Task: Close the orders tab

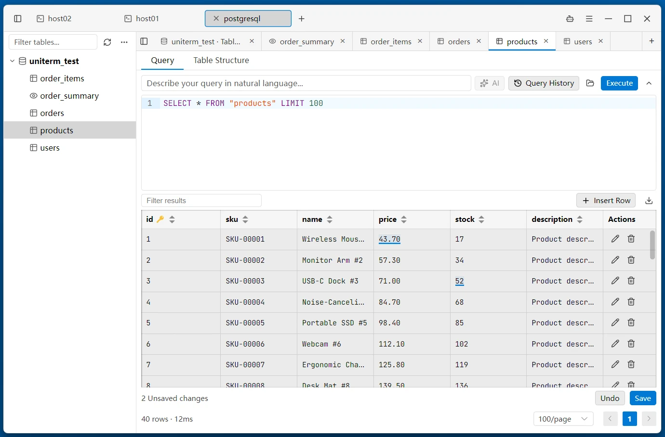Action: point(479,41)
